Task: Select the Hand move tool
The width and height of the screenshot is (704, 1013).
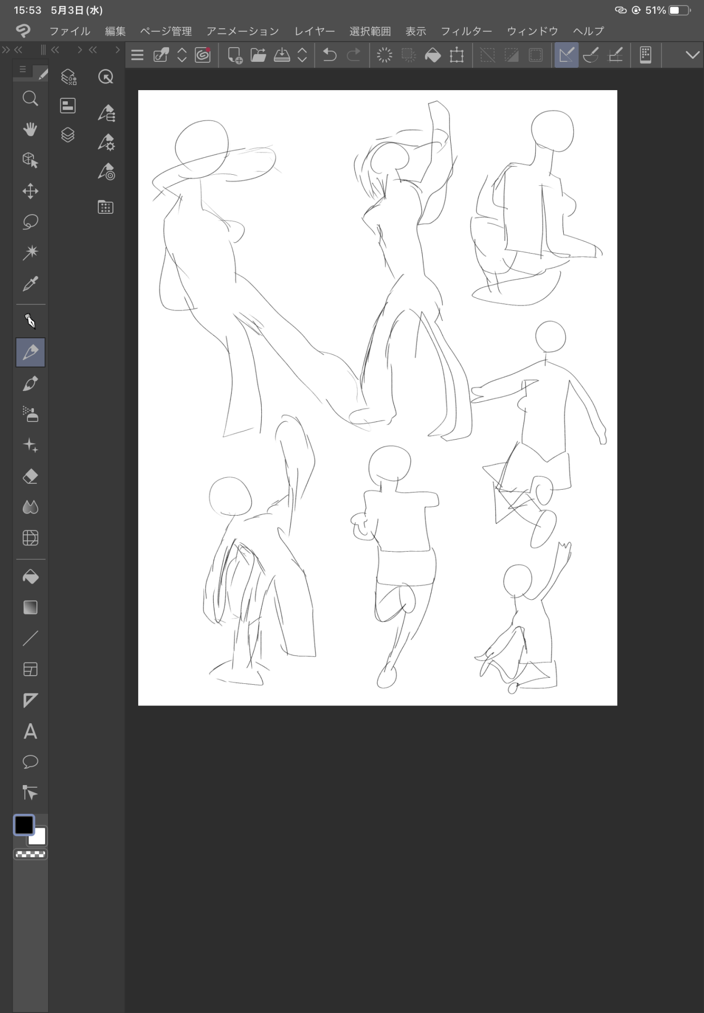Action: click(30, 129)
